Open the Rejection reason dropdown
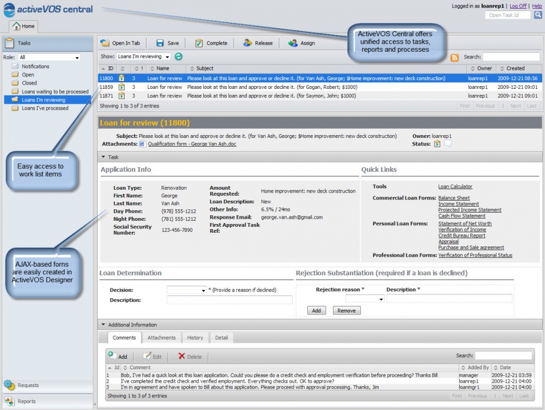Screen dimensions: 545x410 365,299
